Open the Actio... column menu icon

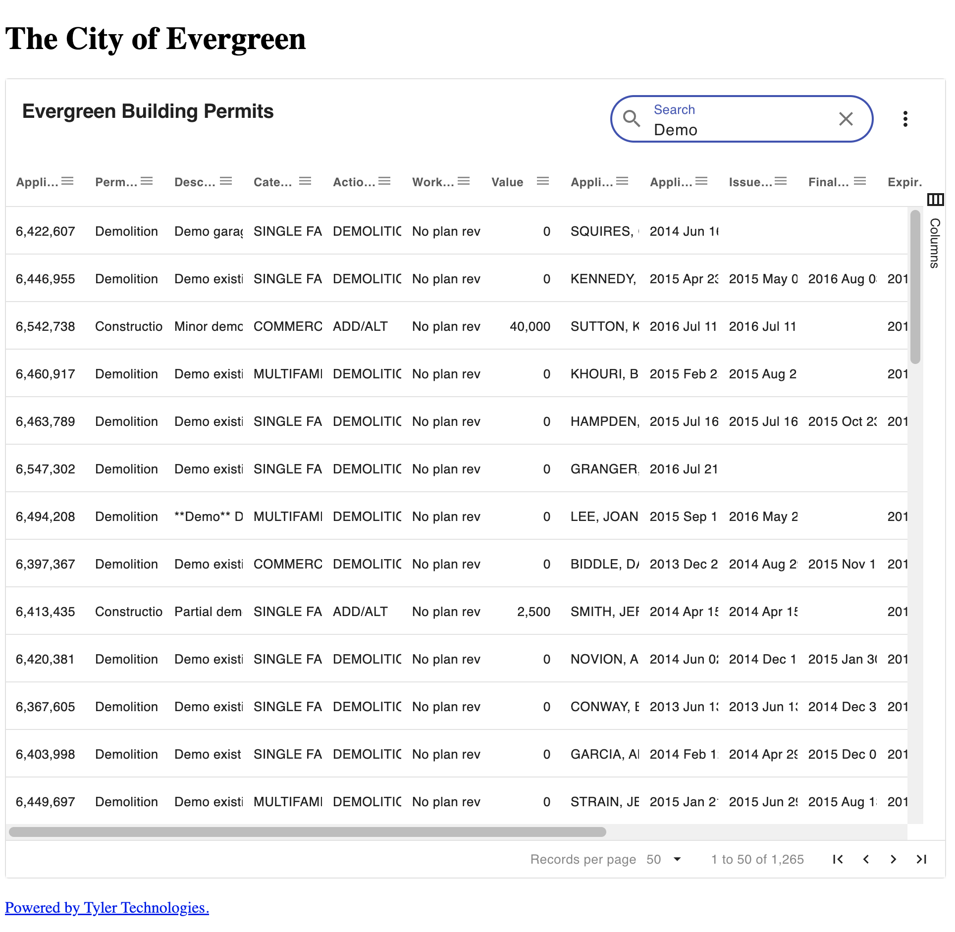[x=384, y=181]
